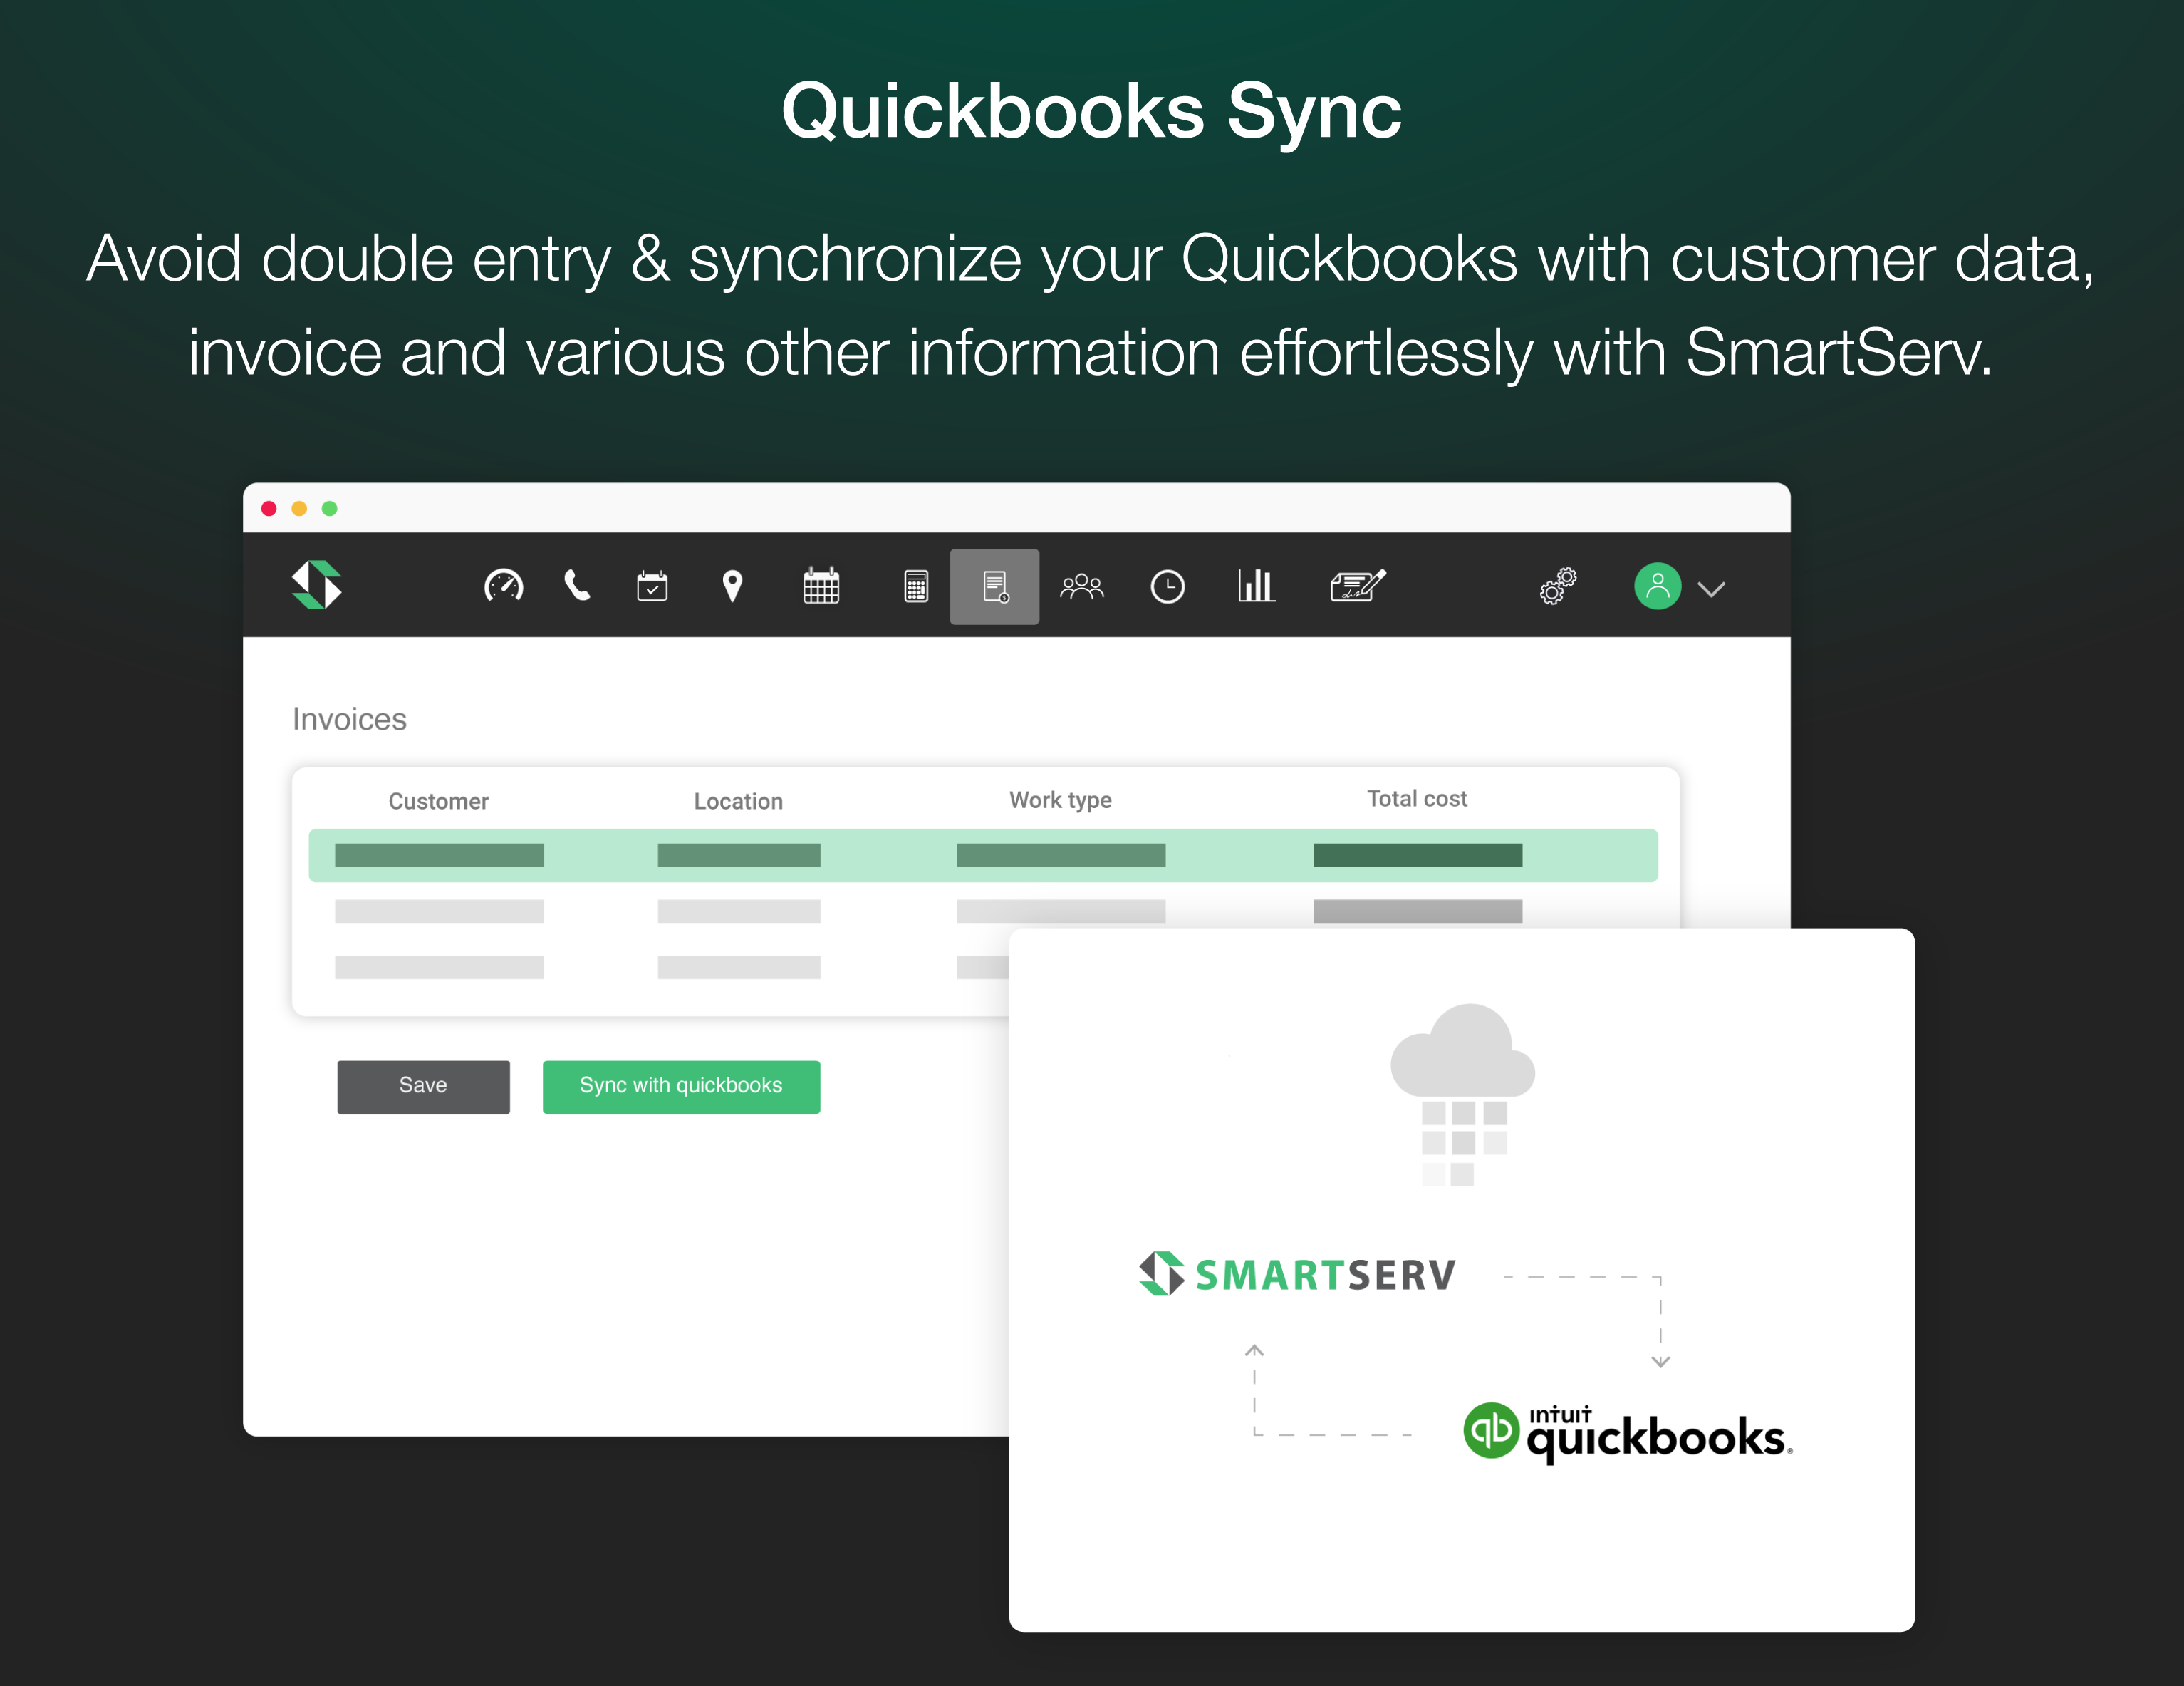Screen dimensions: 2184x1686
Task: Open the settings gears icon
Action: pos(1558,586)
